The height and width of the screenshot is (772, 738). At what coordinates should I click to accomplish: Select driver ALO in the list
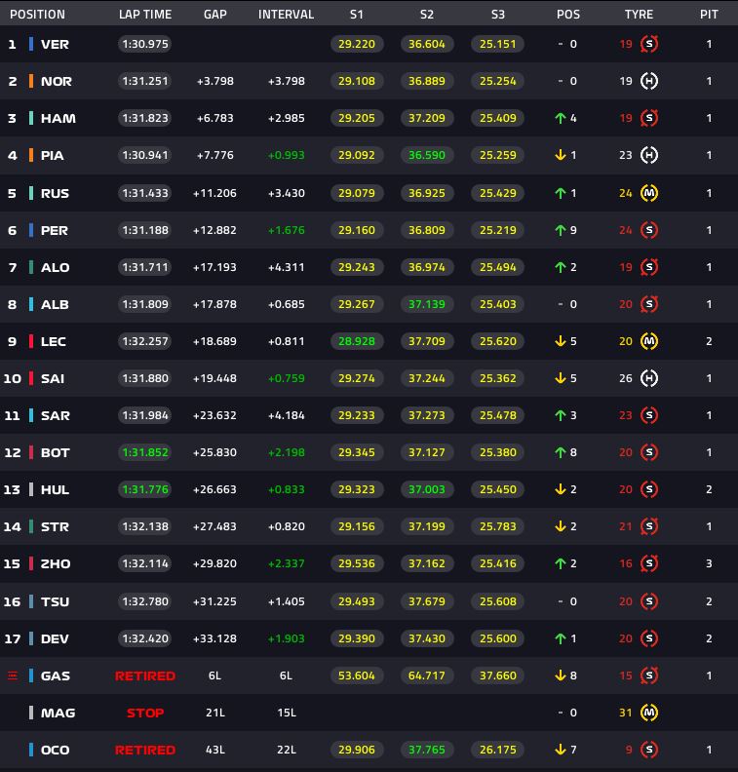click(x=55, y=267)
